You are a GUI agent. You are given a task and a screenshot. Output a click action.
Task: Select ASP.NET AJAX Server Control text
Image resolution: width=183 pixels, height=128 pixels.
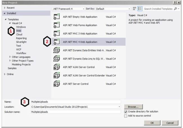click(79, 67)
